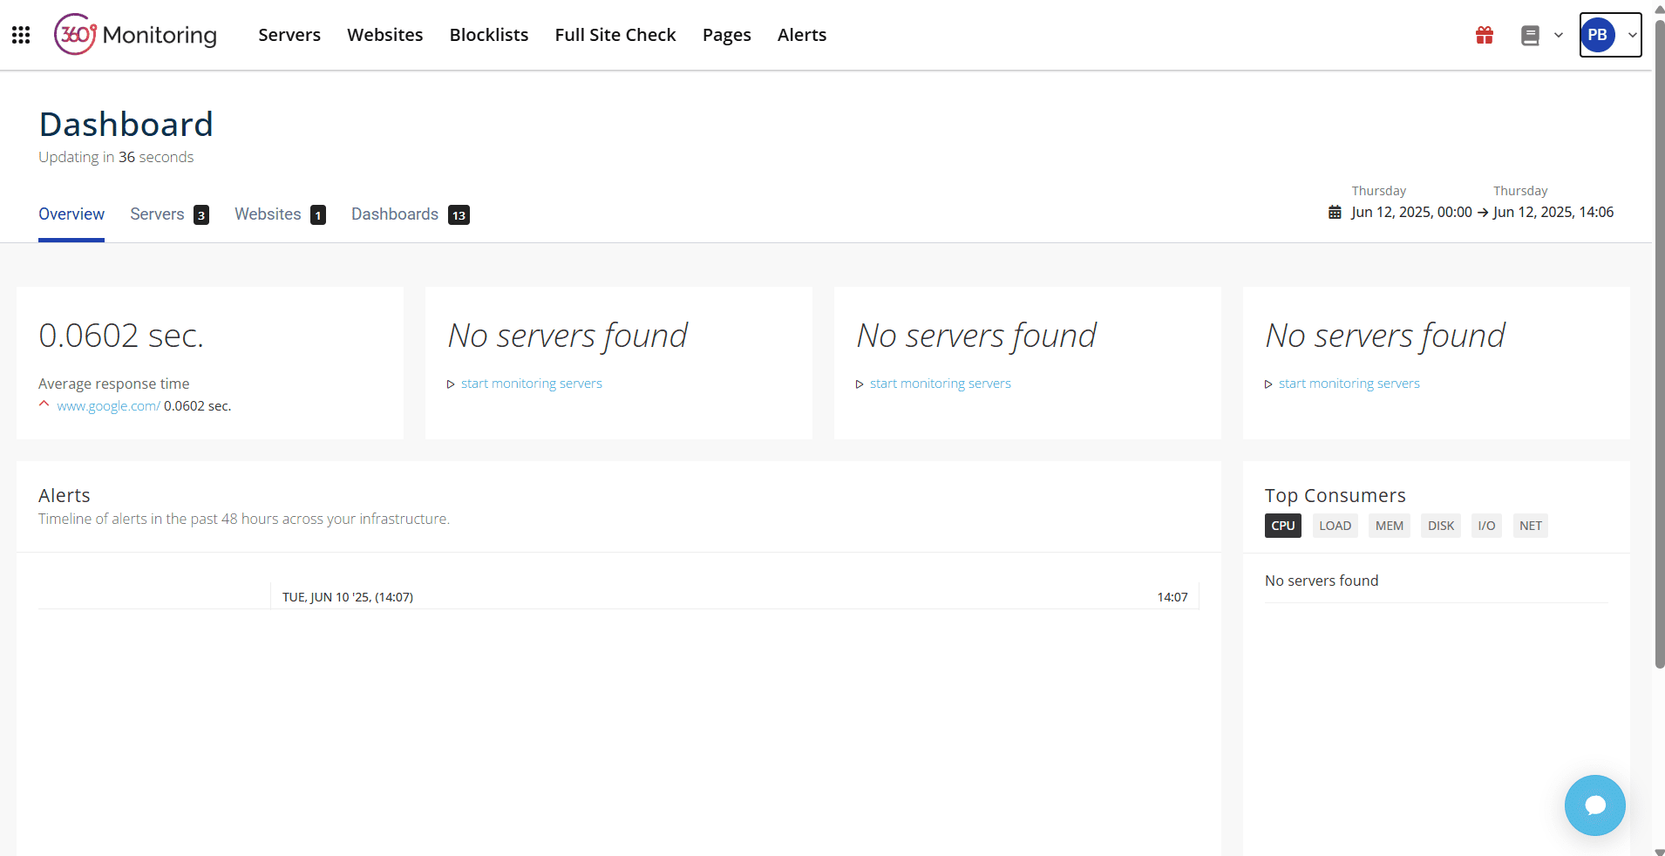1665x856 pixels.
Task: Click the Websites count badge 1
Action: click(x=318, y=215)
